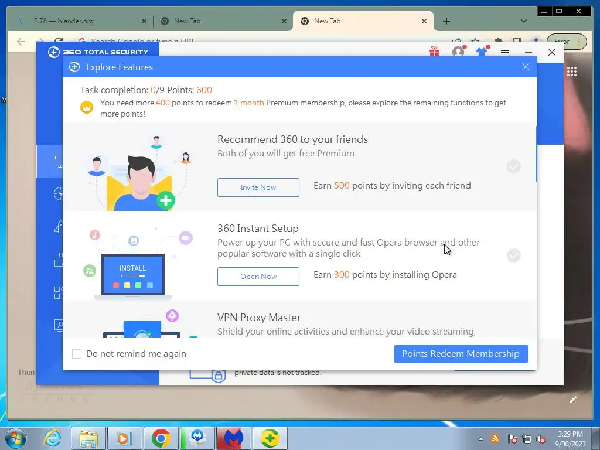This screenshot has height=450, width=600.
Task: Click the gift box icon in 360 header
Action: [x=434, y=52]
